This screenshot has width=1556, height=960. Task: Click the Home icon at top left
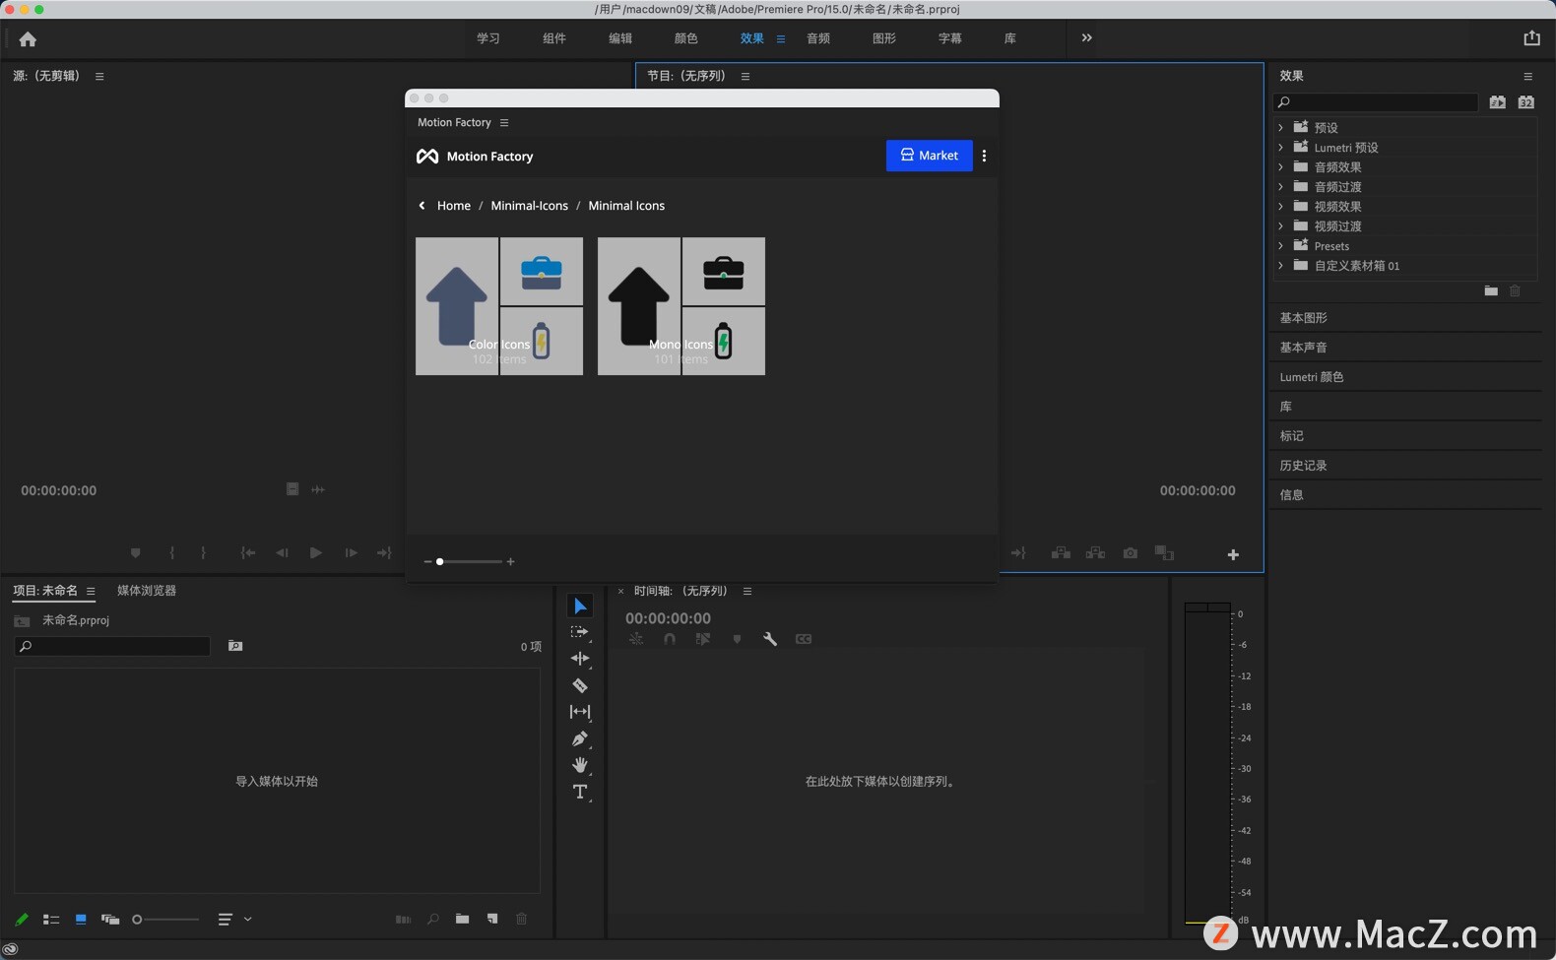[x=28, y=39]
